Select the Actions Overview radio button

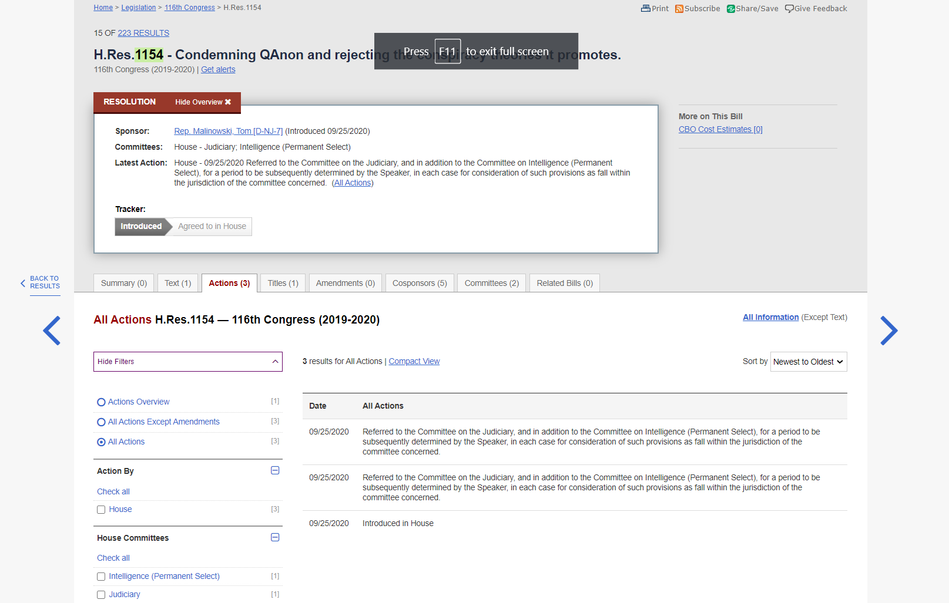pyautogui.click(x=101, y=402)
